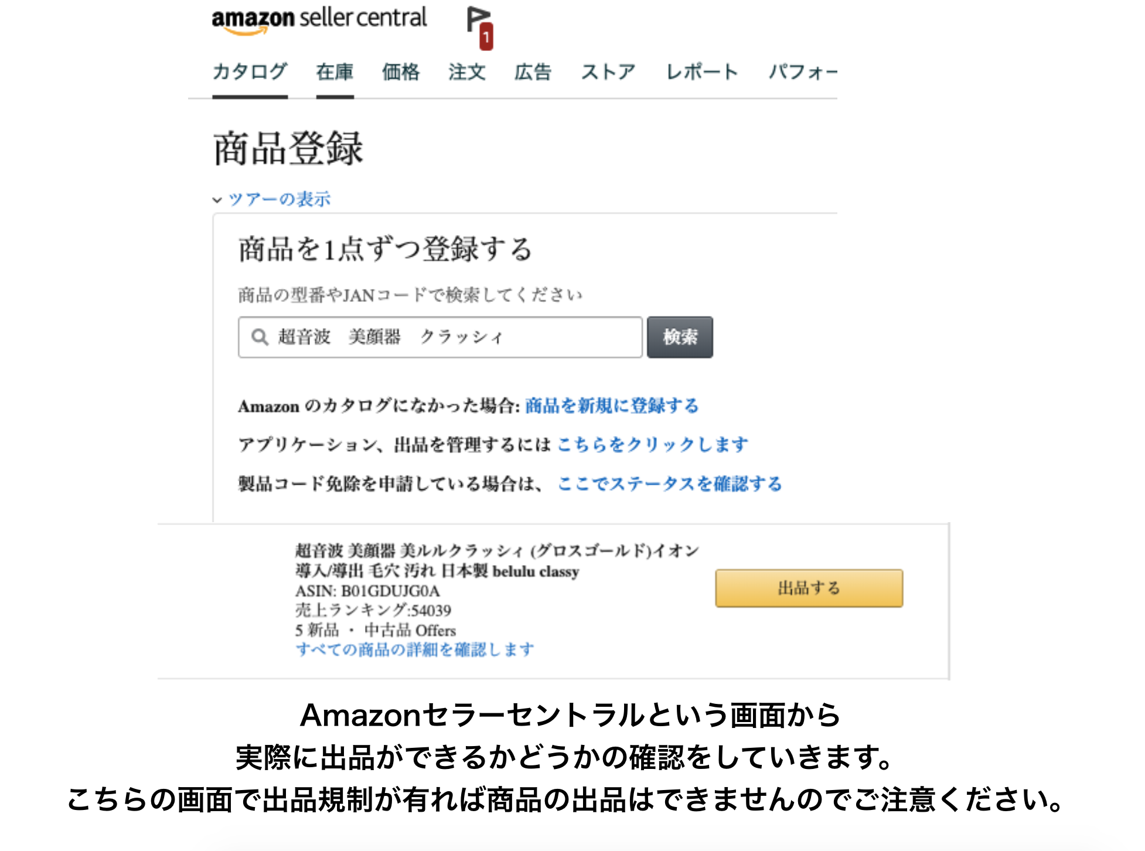Click the magnifier icon in search box

(x=260, y=337)
